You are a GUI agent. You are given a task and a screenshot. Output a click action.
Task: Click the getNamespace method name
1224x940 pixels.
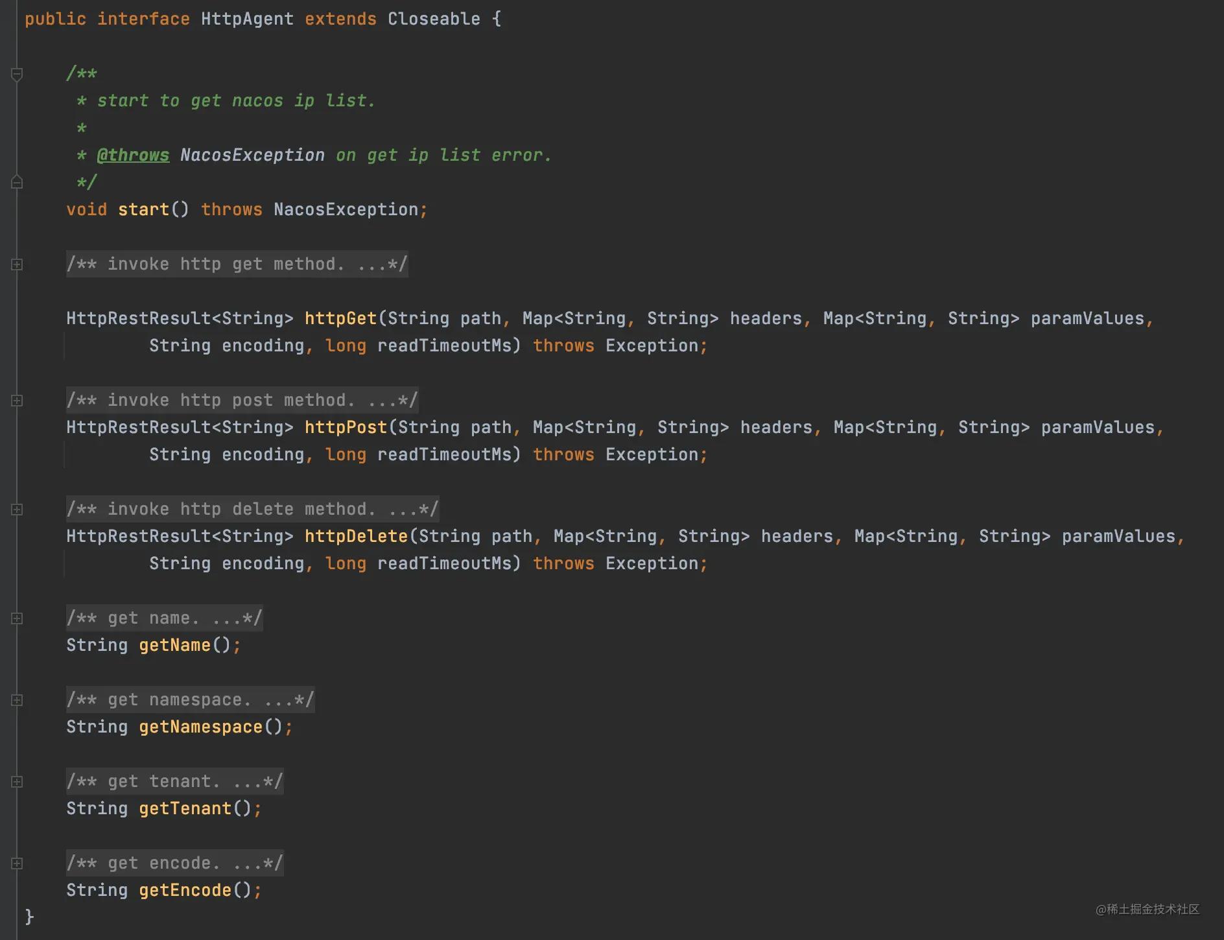tap(200, 727)
